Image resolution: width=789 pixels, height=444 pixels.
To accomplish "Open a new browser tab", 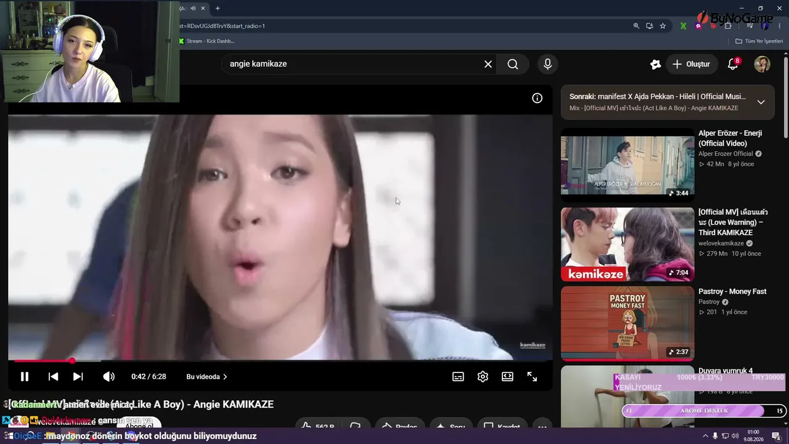I will tap(218, 9).
